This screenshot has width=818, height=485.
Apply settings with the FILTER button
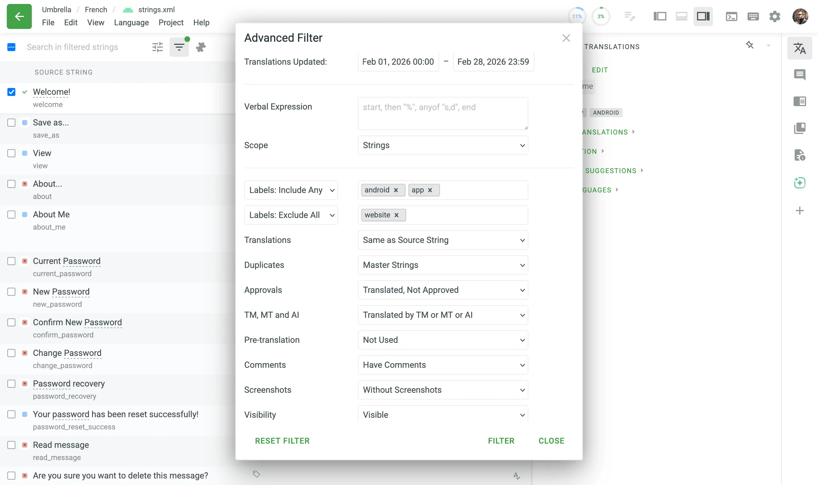coord(501,440)
